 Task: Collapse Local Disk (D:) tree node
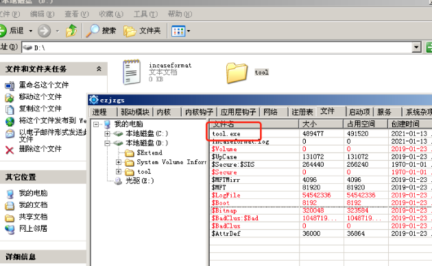point(107,143)
